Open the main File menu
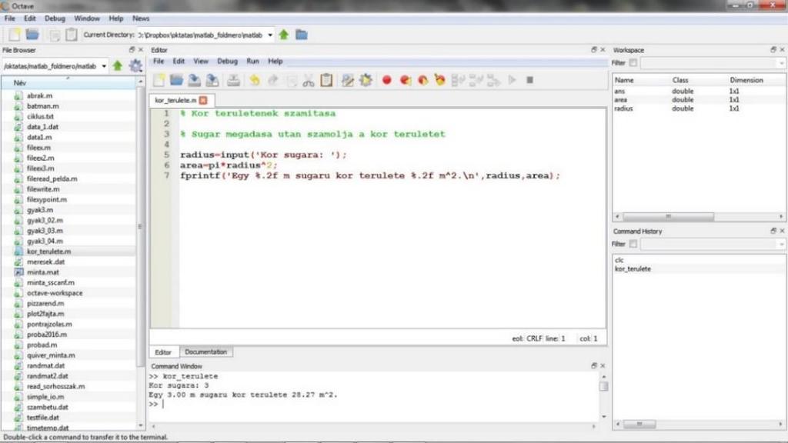Viewport: 788px width, 443px height. (x=9, y=18)
